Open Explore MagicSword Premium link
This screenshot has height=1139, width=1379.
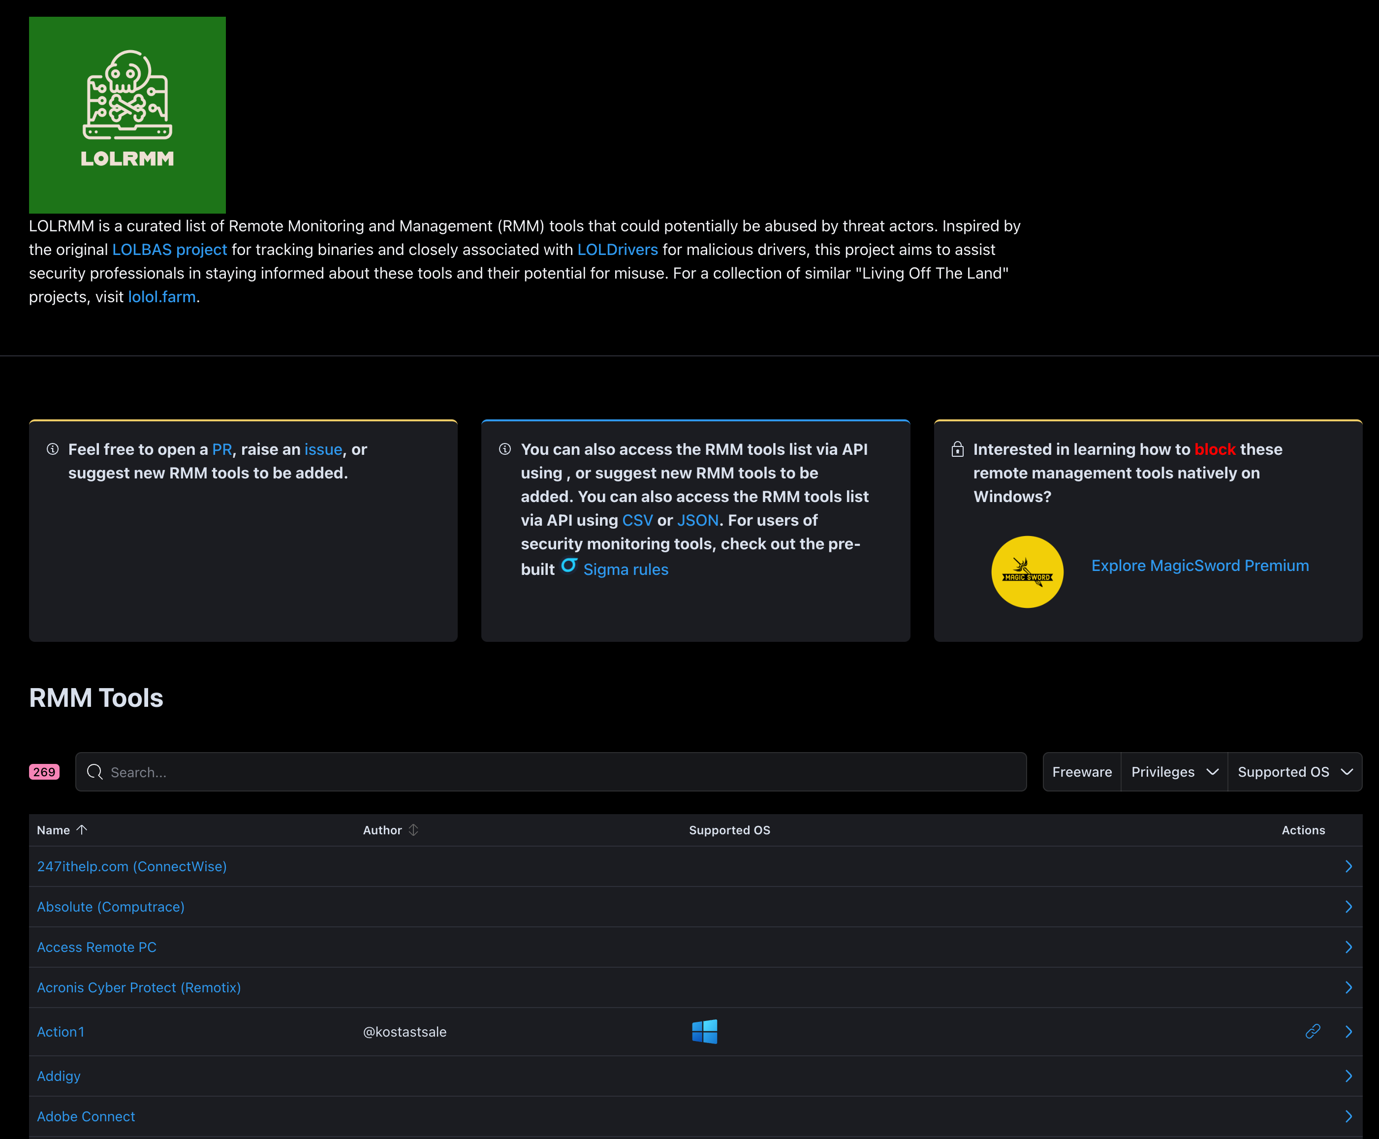[1199, 566]
